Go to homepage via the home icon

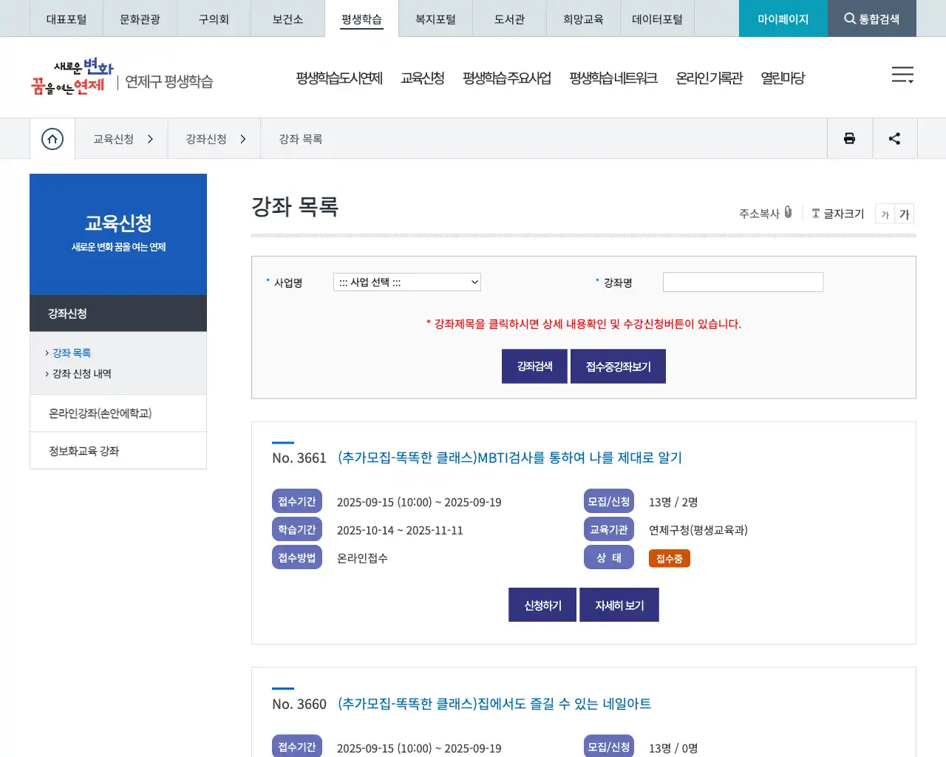click(52, 138)
